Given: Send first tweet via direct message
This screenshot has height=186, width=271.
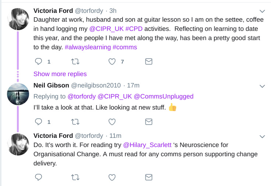Looking at the screenshot, I should 149,61.
